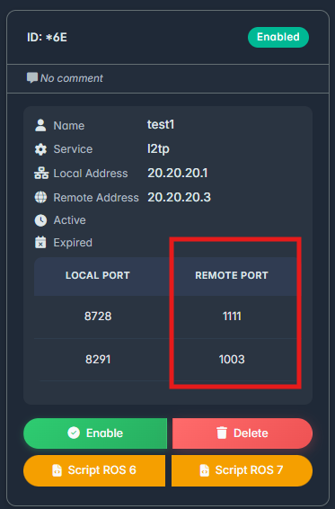
Task: Click the comment speech bubble icon
Action: 32,77
